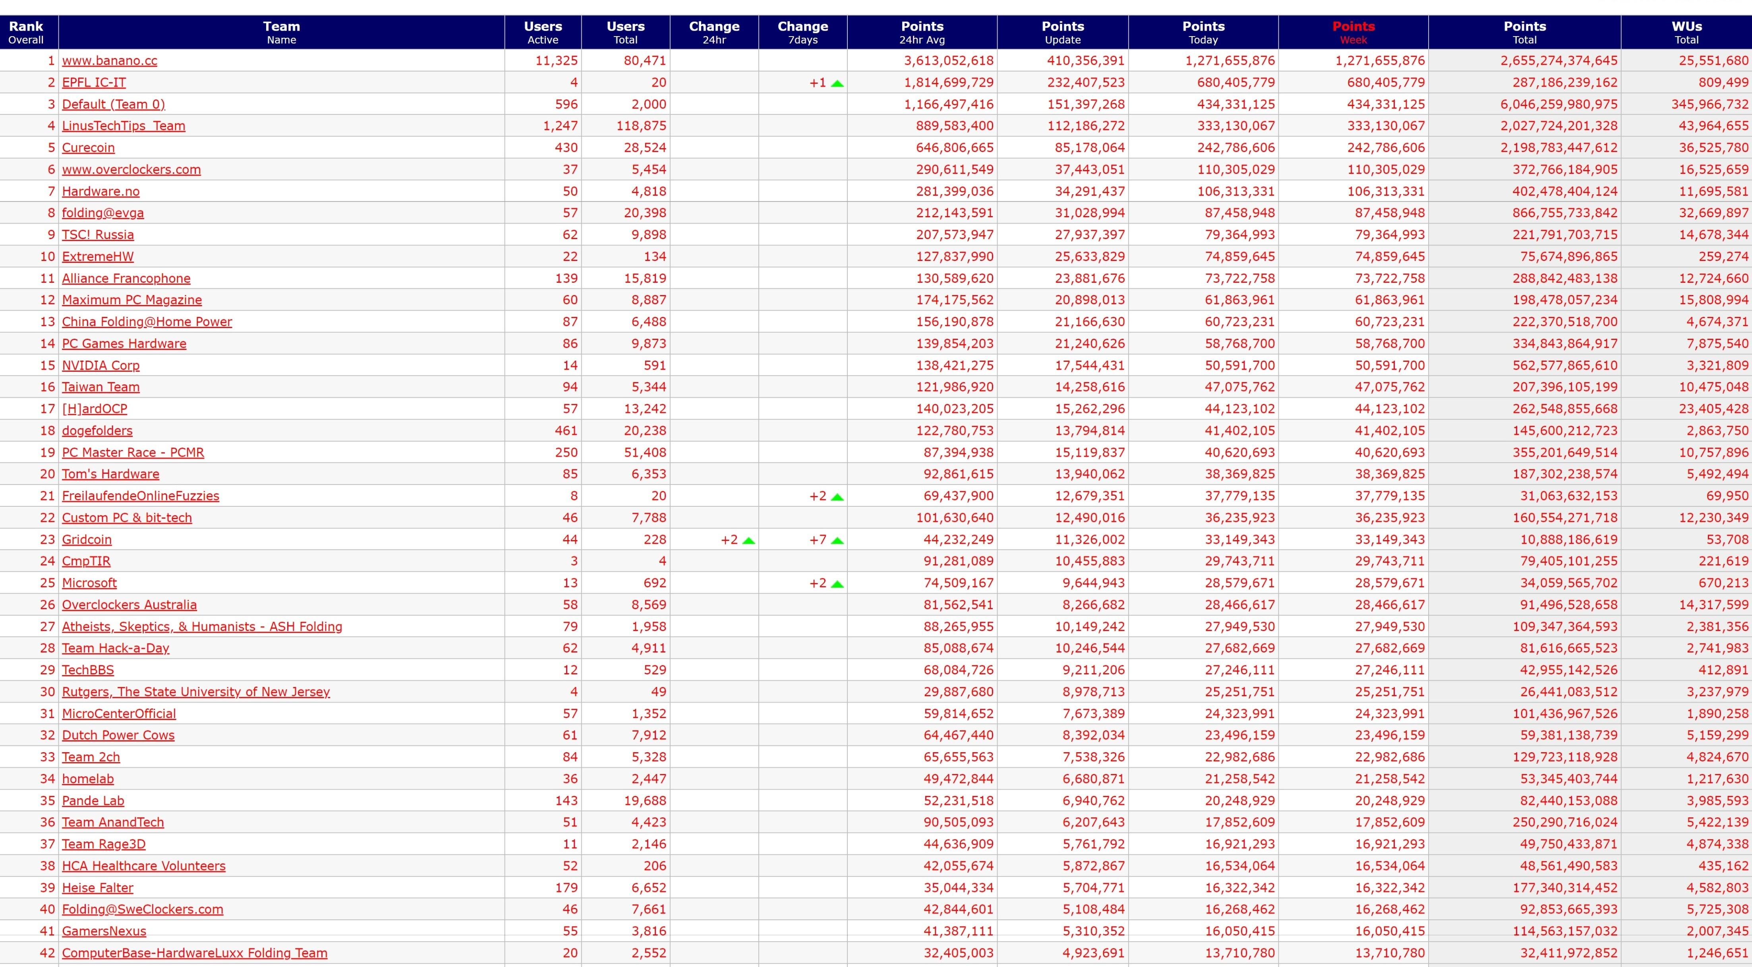Viewport: 1752px width, 967px height.
Task: Open ASH Folding team link
Action: [x=202, y=626]
